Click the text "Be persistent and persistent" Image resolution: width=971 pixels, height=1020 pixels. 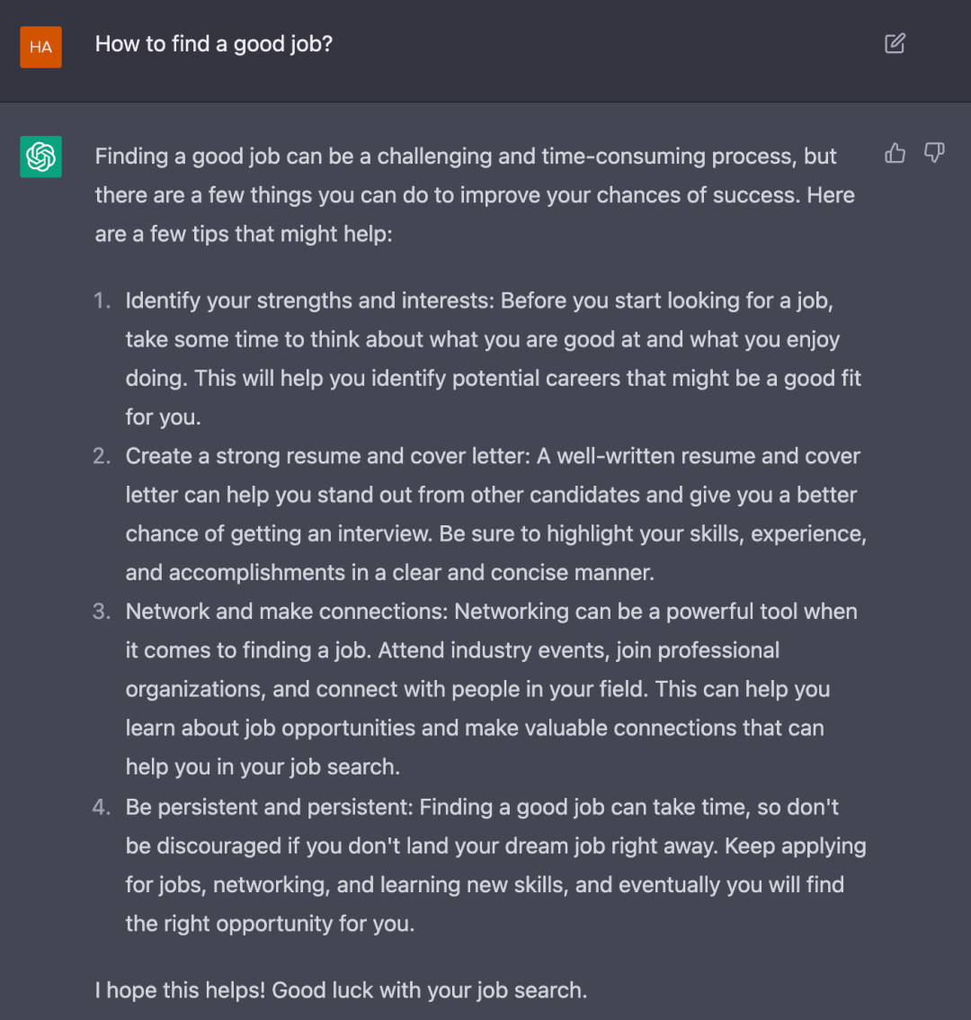click(x=269, y=808)
